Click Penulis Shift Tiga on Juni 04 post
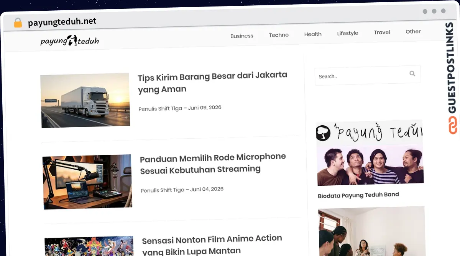The height and width of the screenshot is (256, 460). point(163,190)
